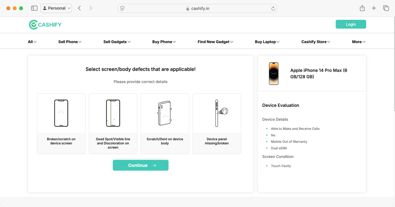This screenshot has width=395, height=207.
Task: Toggle Safari sidebar icon
Action: tap(34, 8)
